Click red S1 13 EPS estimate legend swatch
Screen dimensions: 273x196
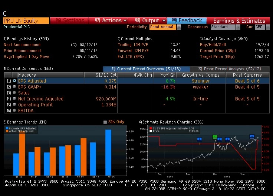point(151,128)
